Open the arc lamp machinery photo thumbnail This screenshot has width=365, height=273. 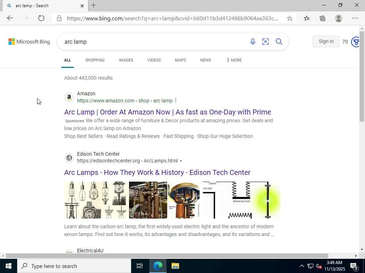coord(148,200)
